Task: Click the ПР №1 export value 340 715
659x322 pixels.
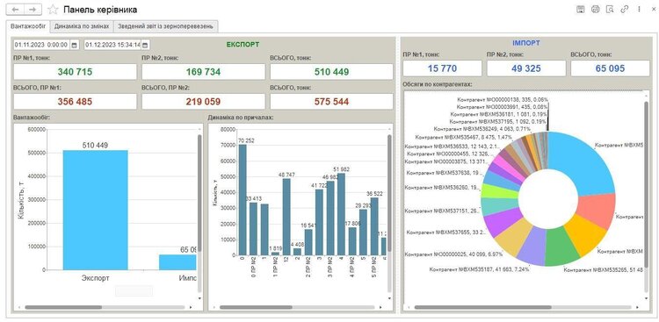Action: click(x=75, y=72)
